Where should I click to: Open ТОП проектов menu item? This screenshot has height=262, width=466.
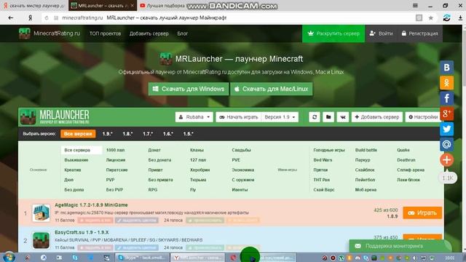(105, 33)
